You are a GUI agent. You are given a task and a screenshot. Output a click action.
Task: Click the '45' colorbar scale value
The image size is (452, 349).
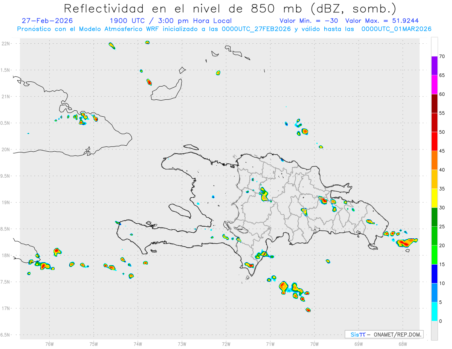(442, 151)
